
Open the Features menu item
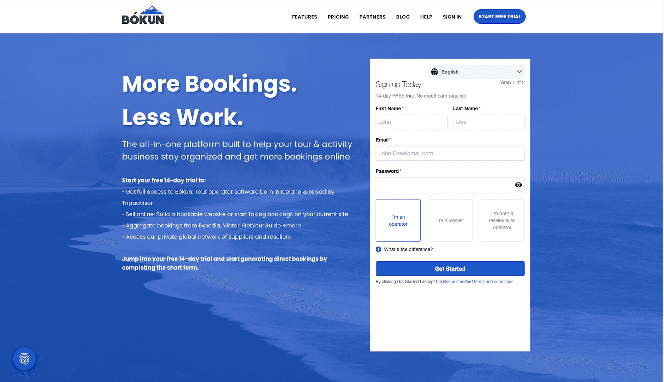click(304, 17)
